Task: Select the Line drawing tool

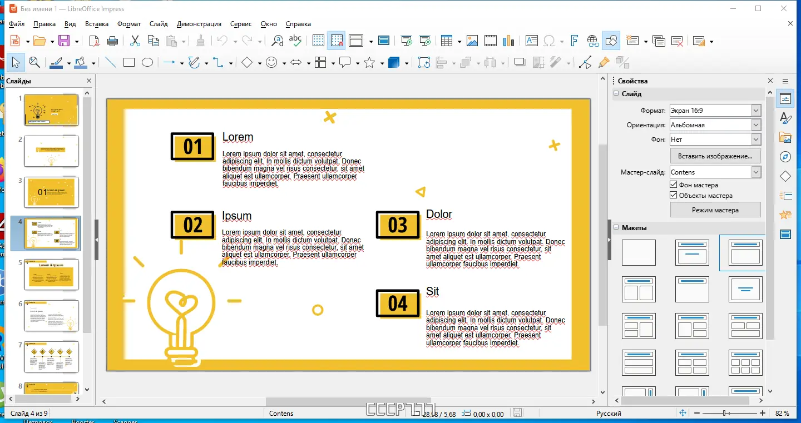Action: tap(111, 62)
